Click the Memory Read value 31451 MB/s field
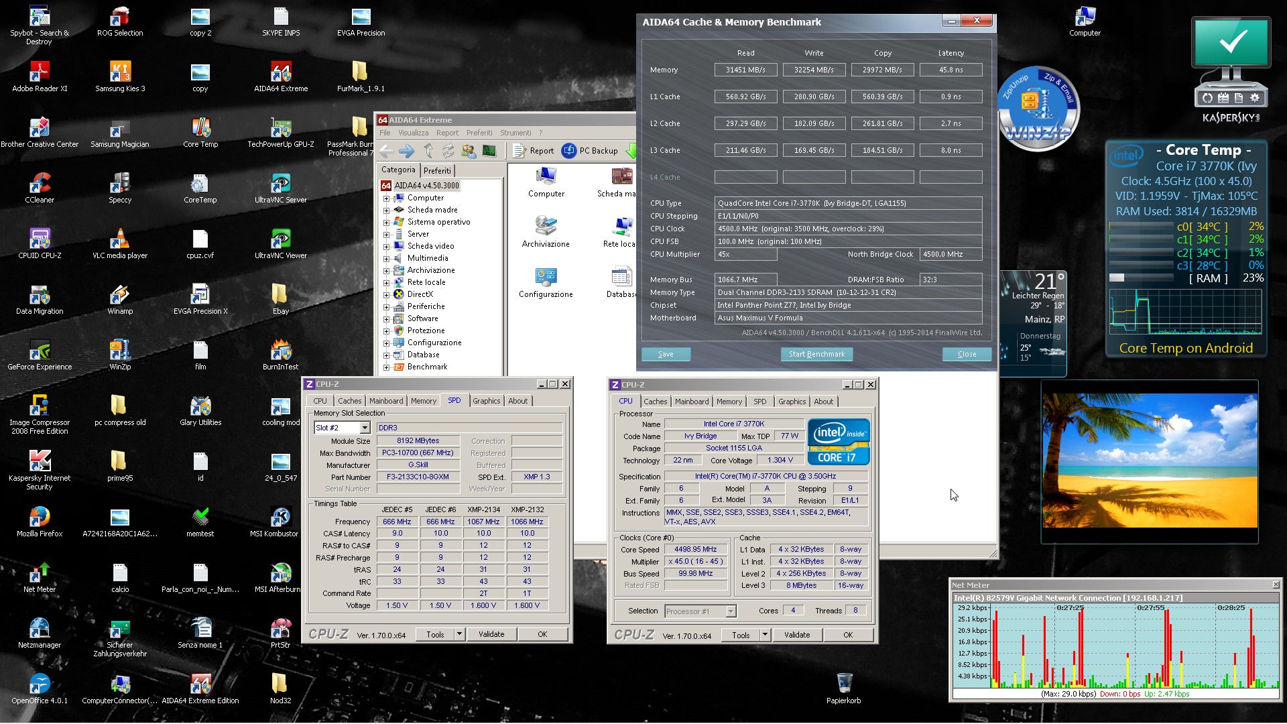The image size is (1287, 724). click(745, 70)
